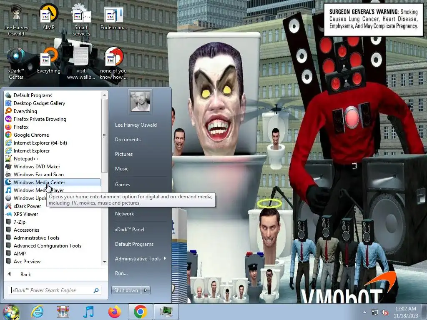Open the 'visit www.wallb...' text file icon
This screenshot has width=427, height=320.
coord(81,64)
